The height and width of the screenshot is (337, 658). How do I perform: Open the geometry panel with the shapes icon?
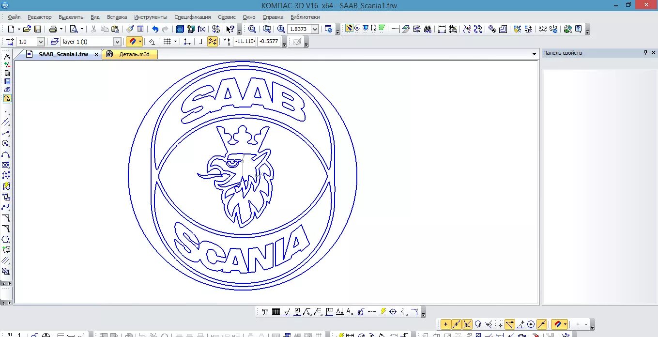click(7, 98)
